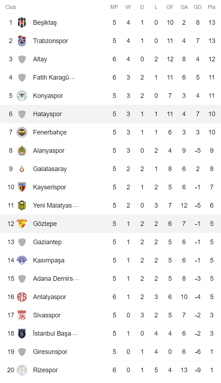
Task: Click the Club column header
Action: pos(11,7)
